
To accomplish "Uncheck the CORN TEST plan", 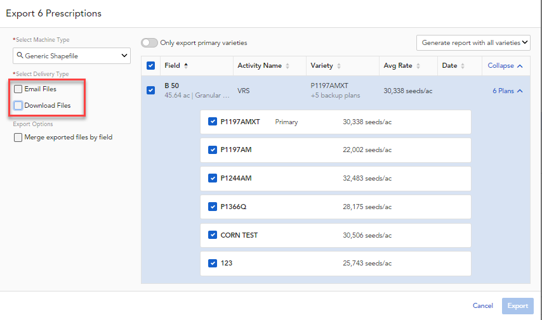I will pyautogui.click(x=213, y=235).
